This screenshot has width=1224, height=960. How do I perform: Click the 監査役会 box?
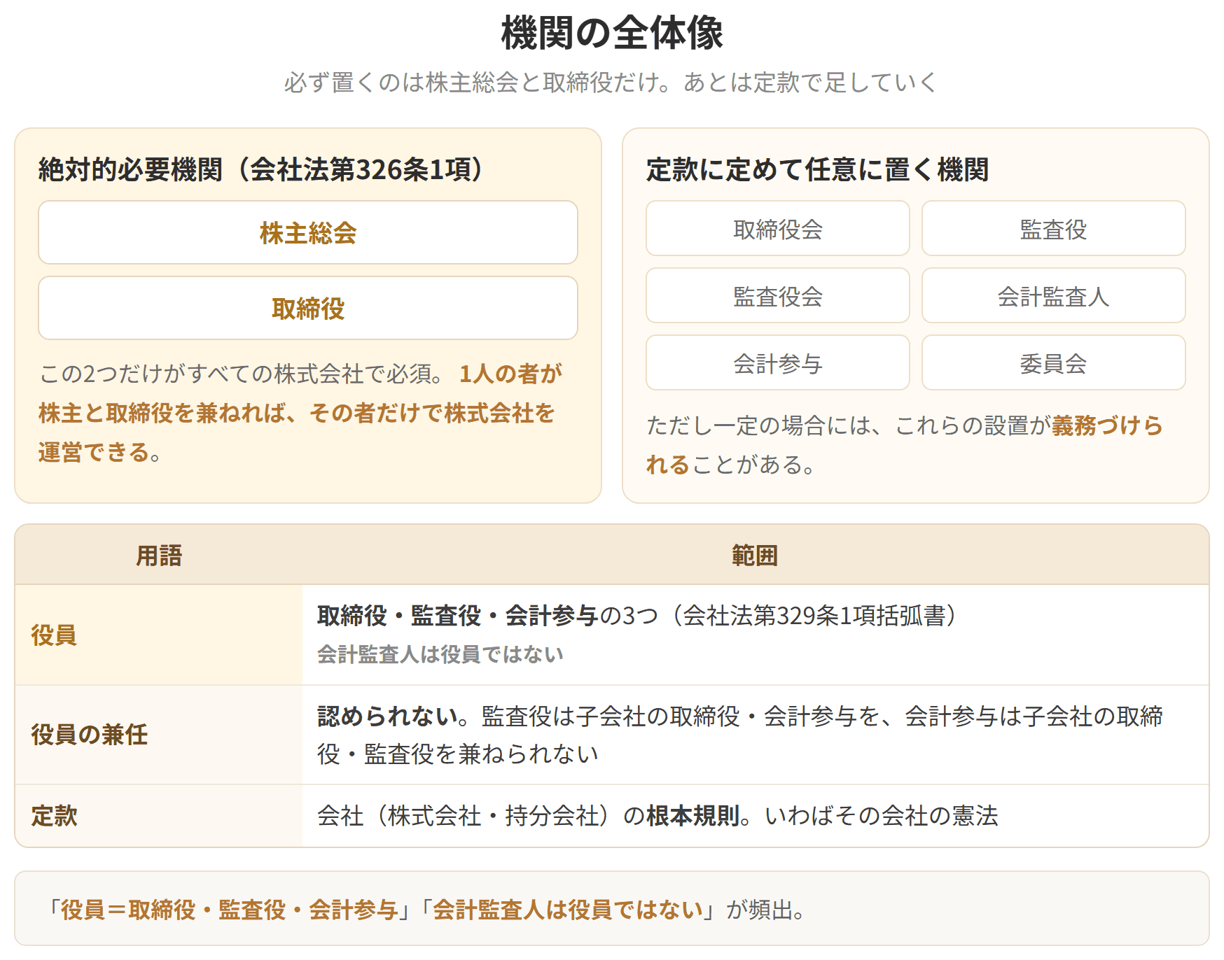coord(778,295)
